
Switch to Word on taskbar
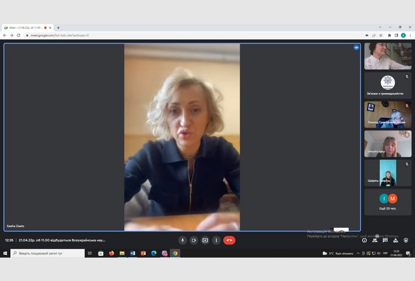point(133,253)
